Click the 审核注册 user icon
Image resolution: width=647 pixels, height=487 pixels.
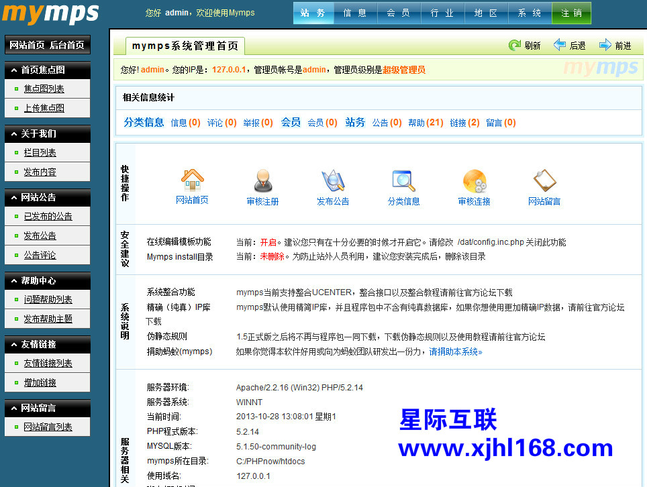(x=262, y=181)
